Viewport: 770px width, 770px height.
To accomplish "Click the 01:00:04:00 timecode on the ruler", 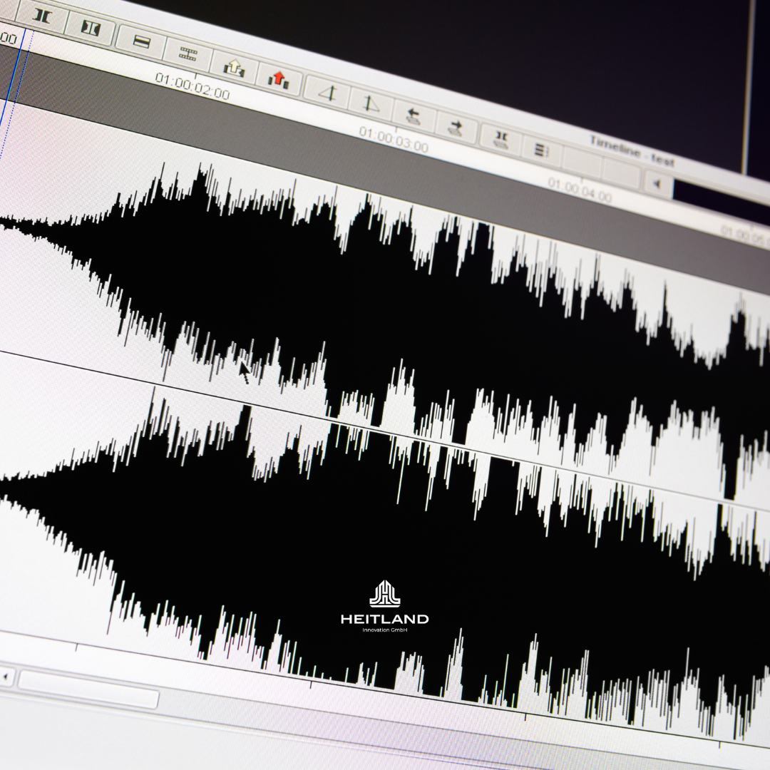I will [580, 190].
